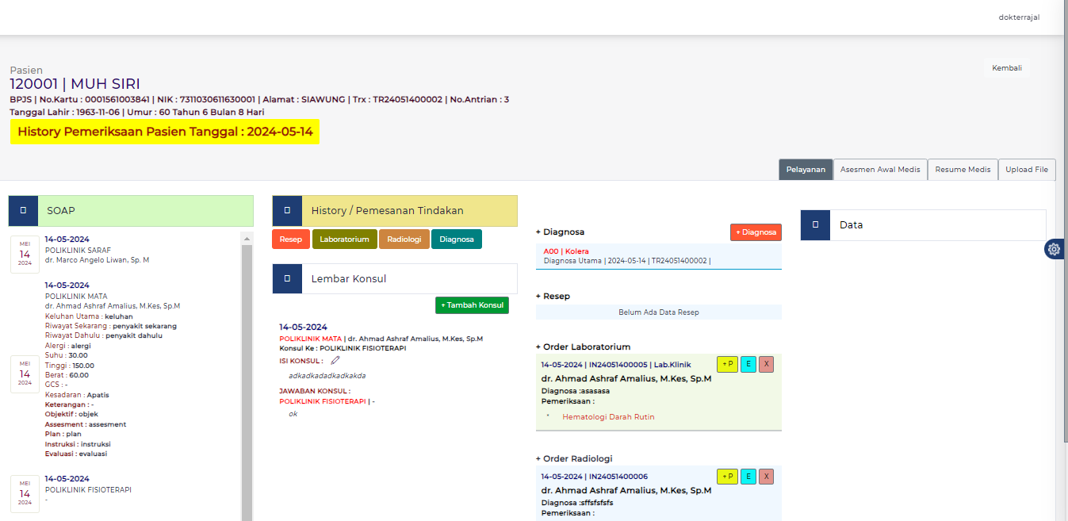Open the Upload File tab
Image resolution: width=1068 pixels, height=521 pixels.
(x=1027, y=169)
